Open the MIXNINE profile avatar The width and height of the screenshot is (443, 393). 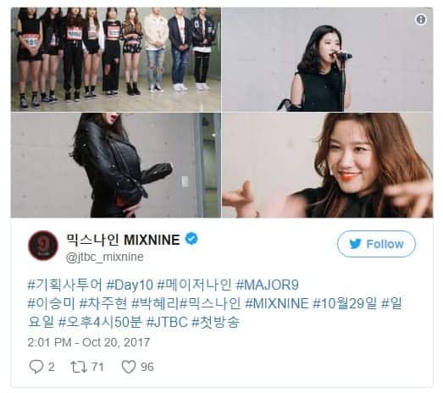point(43,246)
